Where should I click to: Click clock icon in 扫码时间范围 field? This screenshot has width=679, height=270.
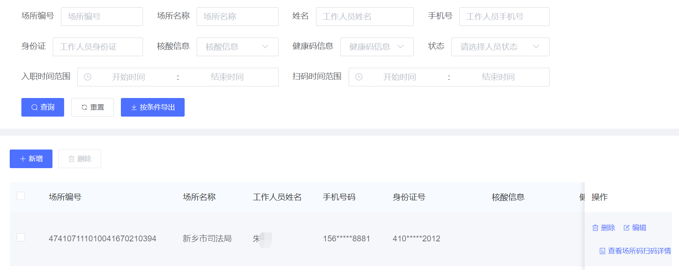(x=359, y=77)
